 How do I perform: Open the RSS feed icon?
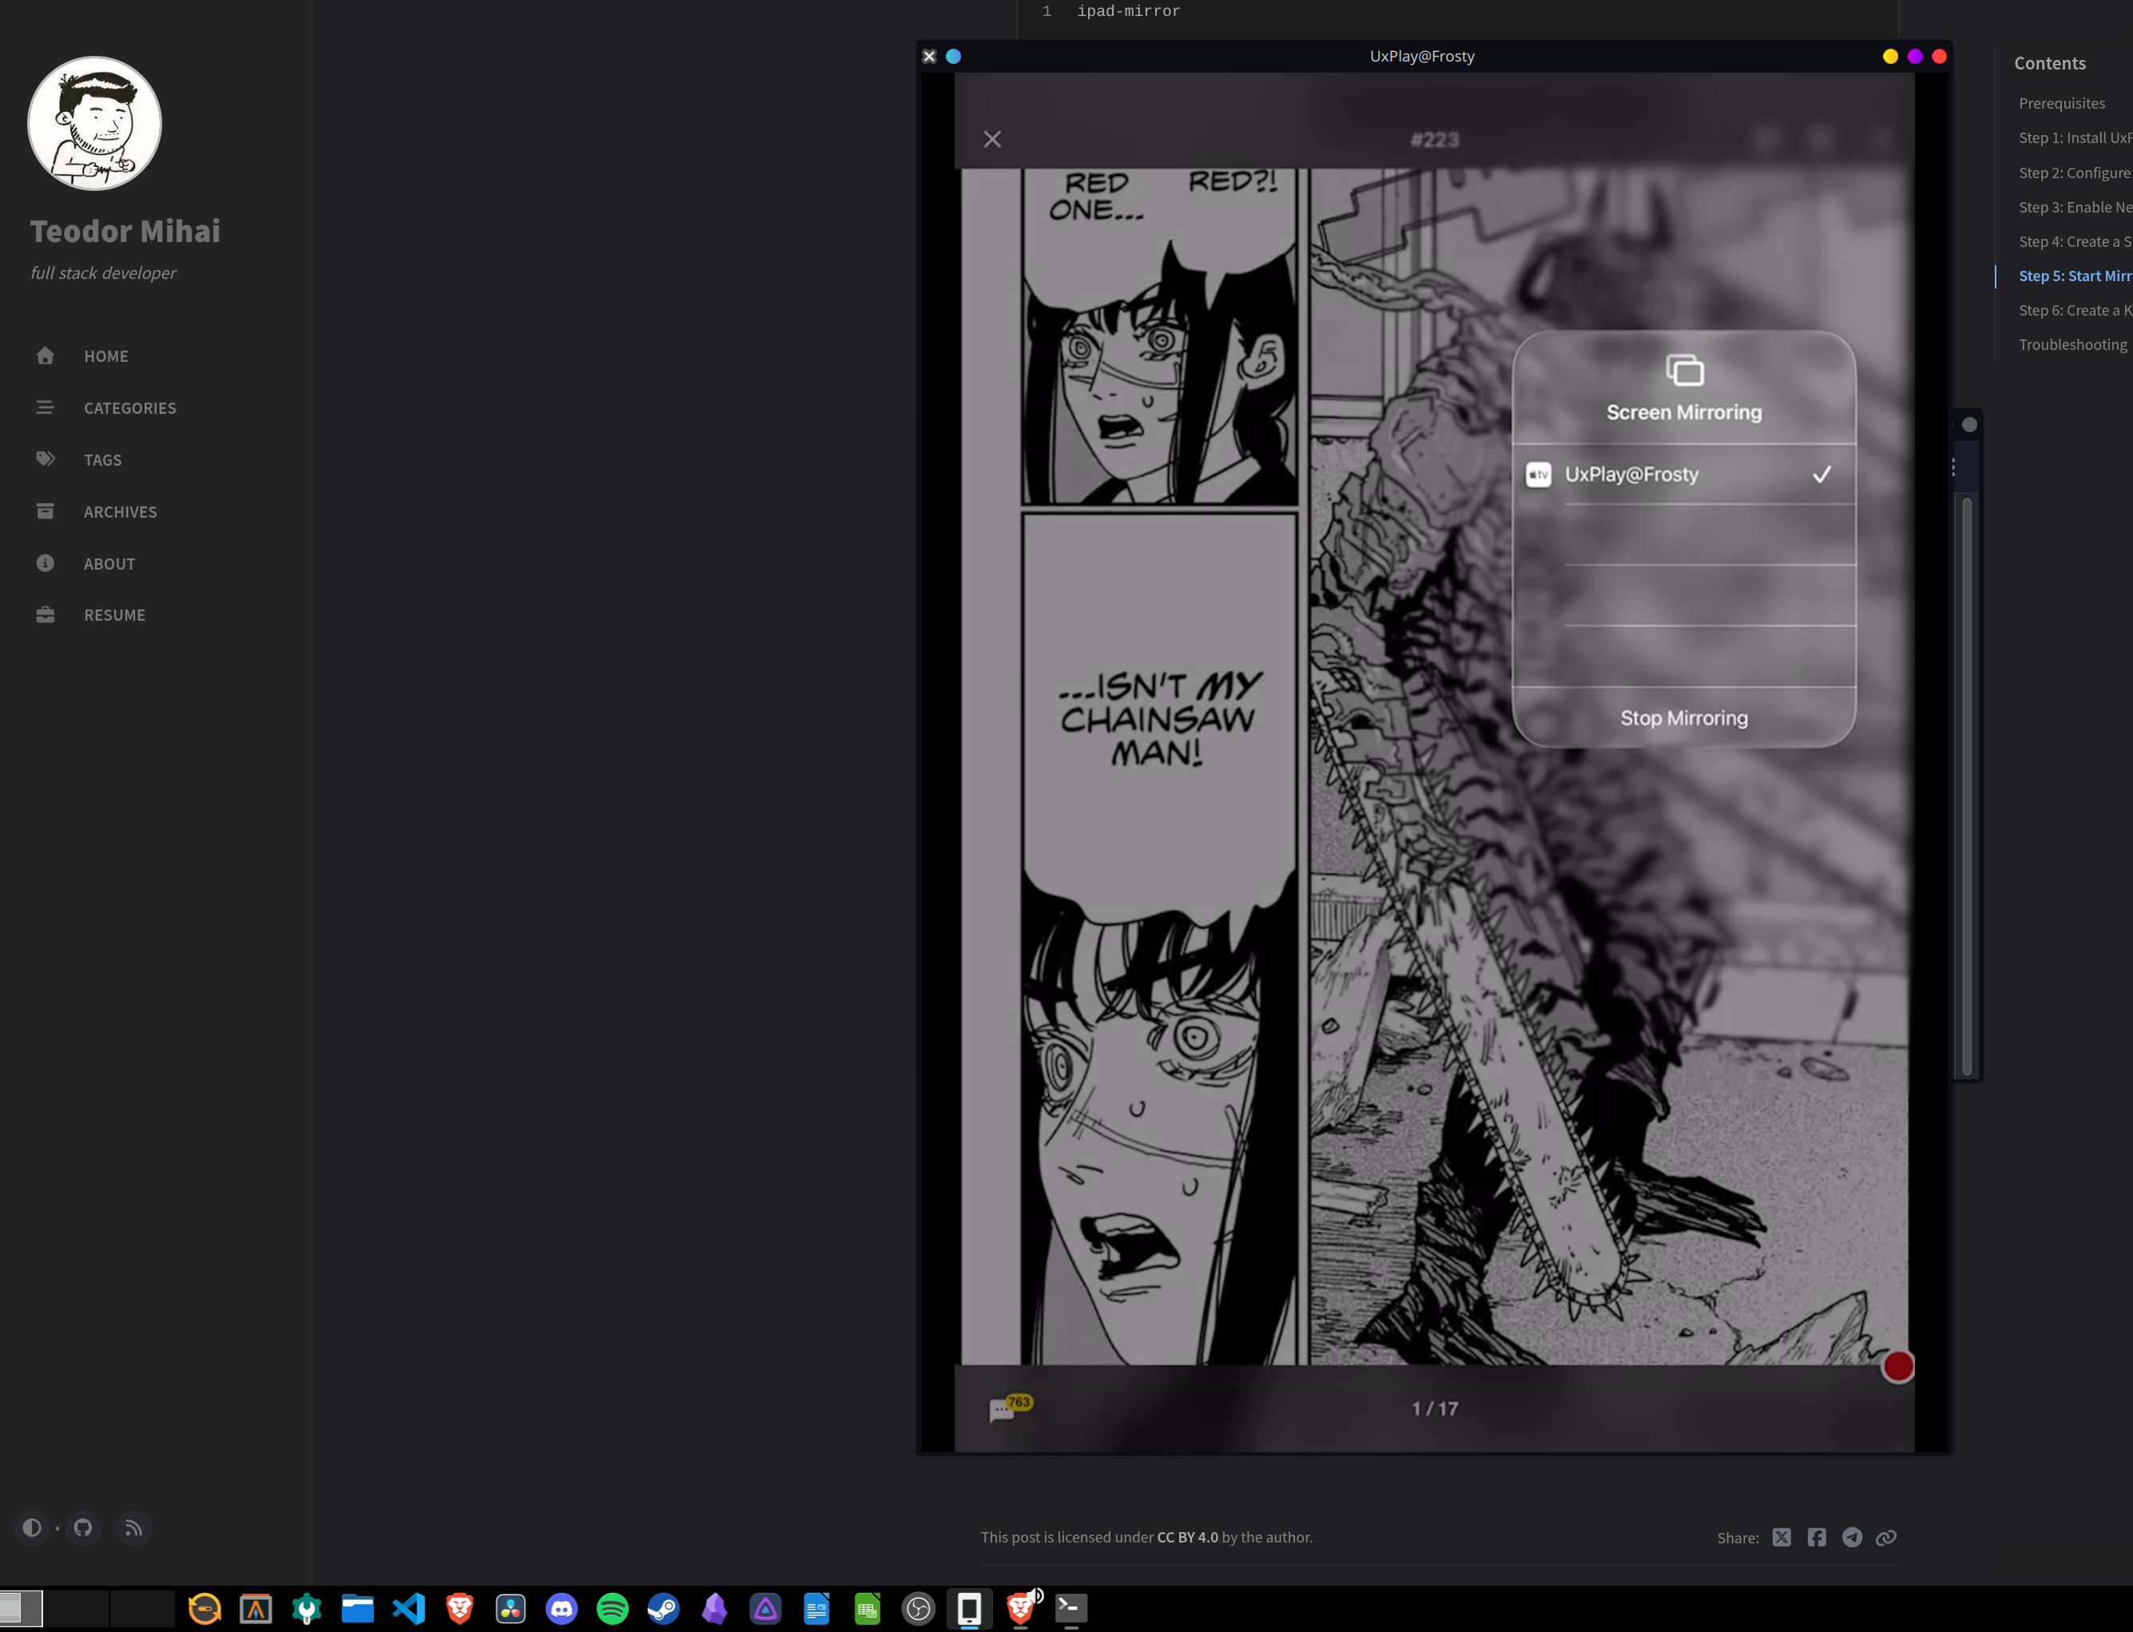(x=134, y=1528)
